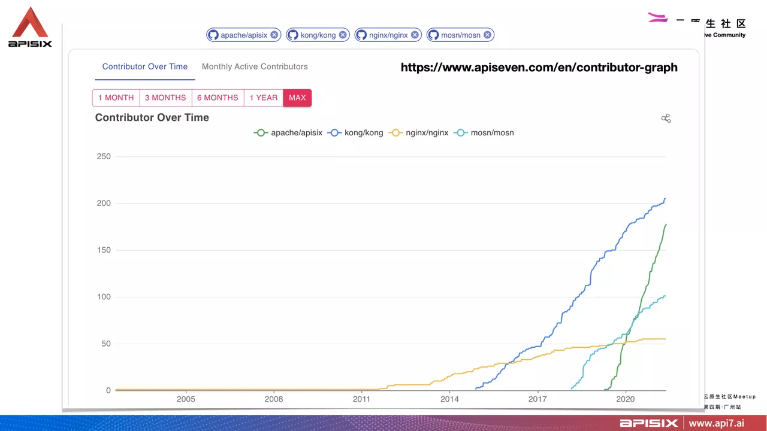Remove the mosn/mosn repository chip

point(488,35)
